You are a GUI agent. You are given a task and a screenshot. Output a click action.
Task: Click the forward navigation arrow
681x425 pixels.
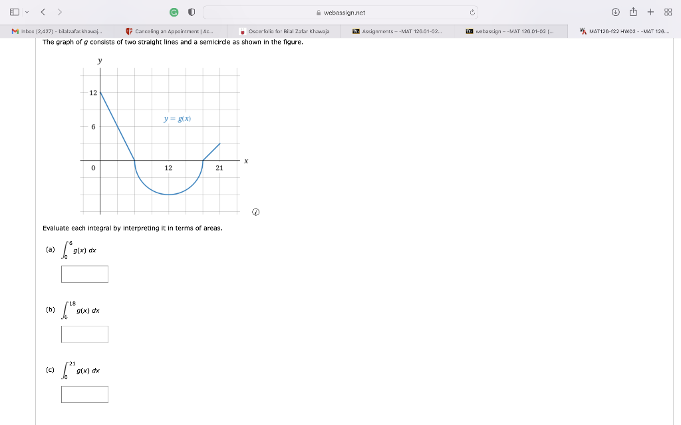coord(59,11)
